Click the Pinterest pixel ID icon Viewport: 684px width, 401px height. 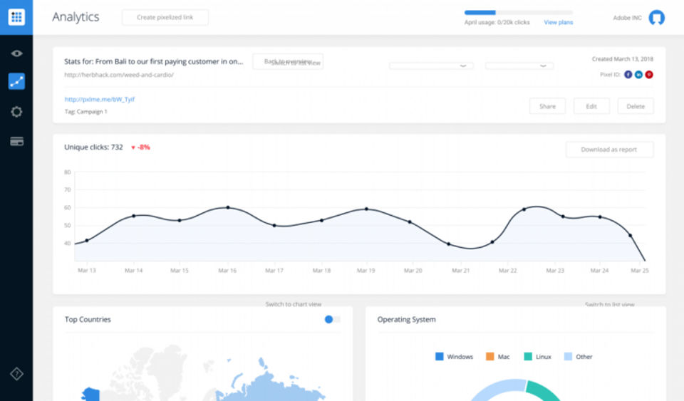tap(649, 75)
